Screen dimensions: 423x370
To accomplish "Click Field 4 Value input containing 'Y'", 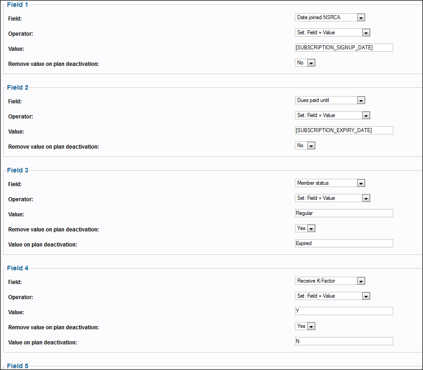I will point(344,311).
